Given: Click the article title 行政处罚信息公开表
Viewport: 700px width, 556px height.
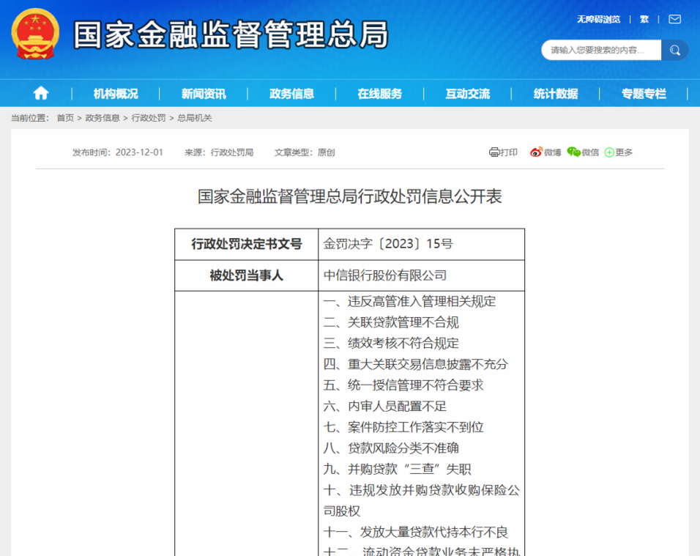Looking at the screenshot, I should tap(350, 196).
